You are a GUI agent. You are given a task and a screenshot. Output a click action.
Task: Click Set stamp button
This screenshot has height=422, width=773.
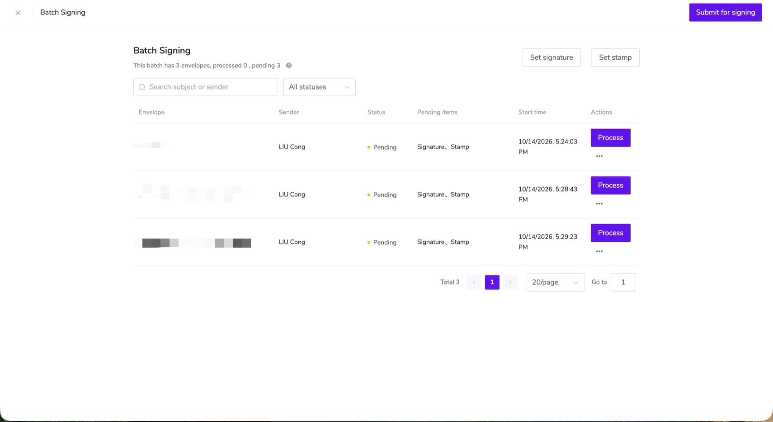click(x=615, y=57)
